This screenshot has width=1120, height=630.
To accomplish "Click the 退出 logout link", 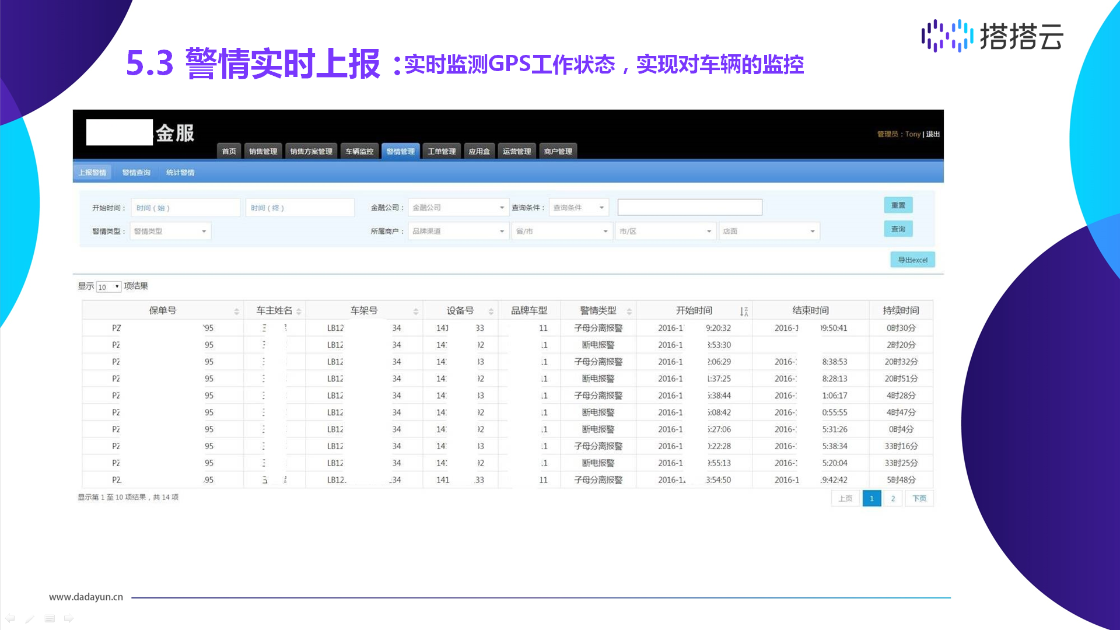I will point(933,134).
